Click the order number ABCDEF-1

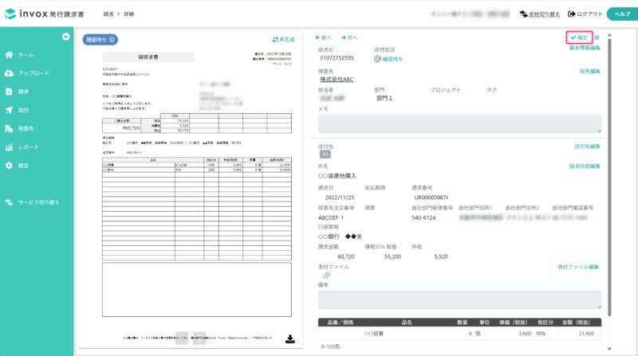pyautogui.click(x=331, y=218)
